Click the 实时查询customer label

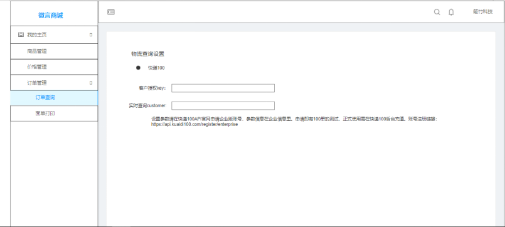(x=147, y=105)
